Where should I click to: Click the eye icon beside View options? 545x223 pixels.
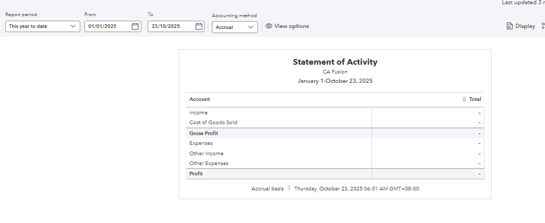click(x=269, y=26)
